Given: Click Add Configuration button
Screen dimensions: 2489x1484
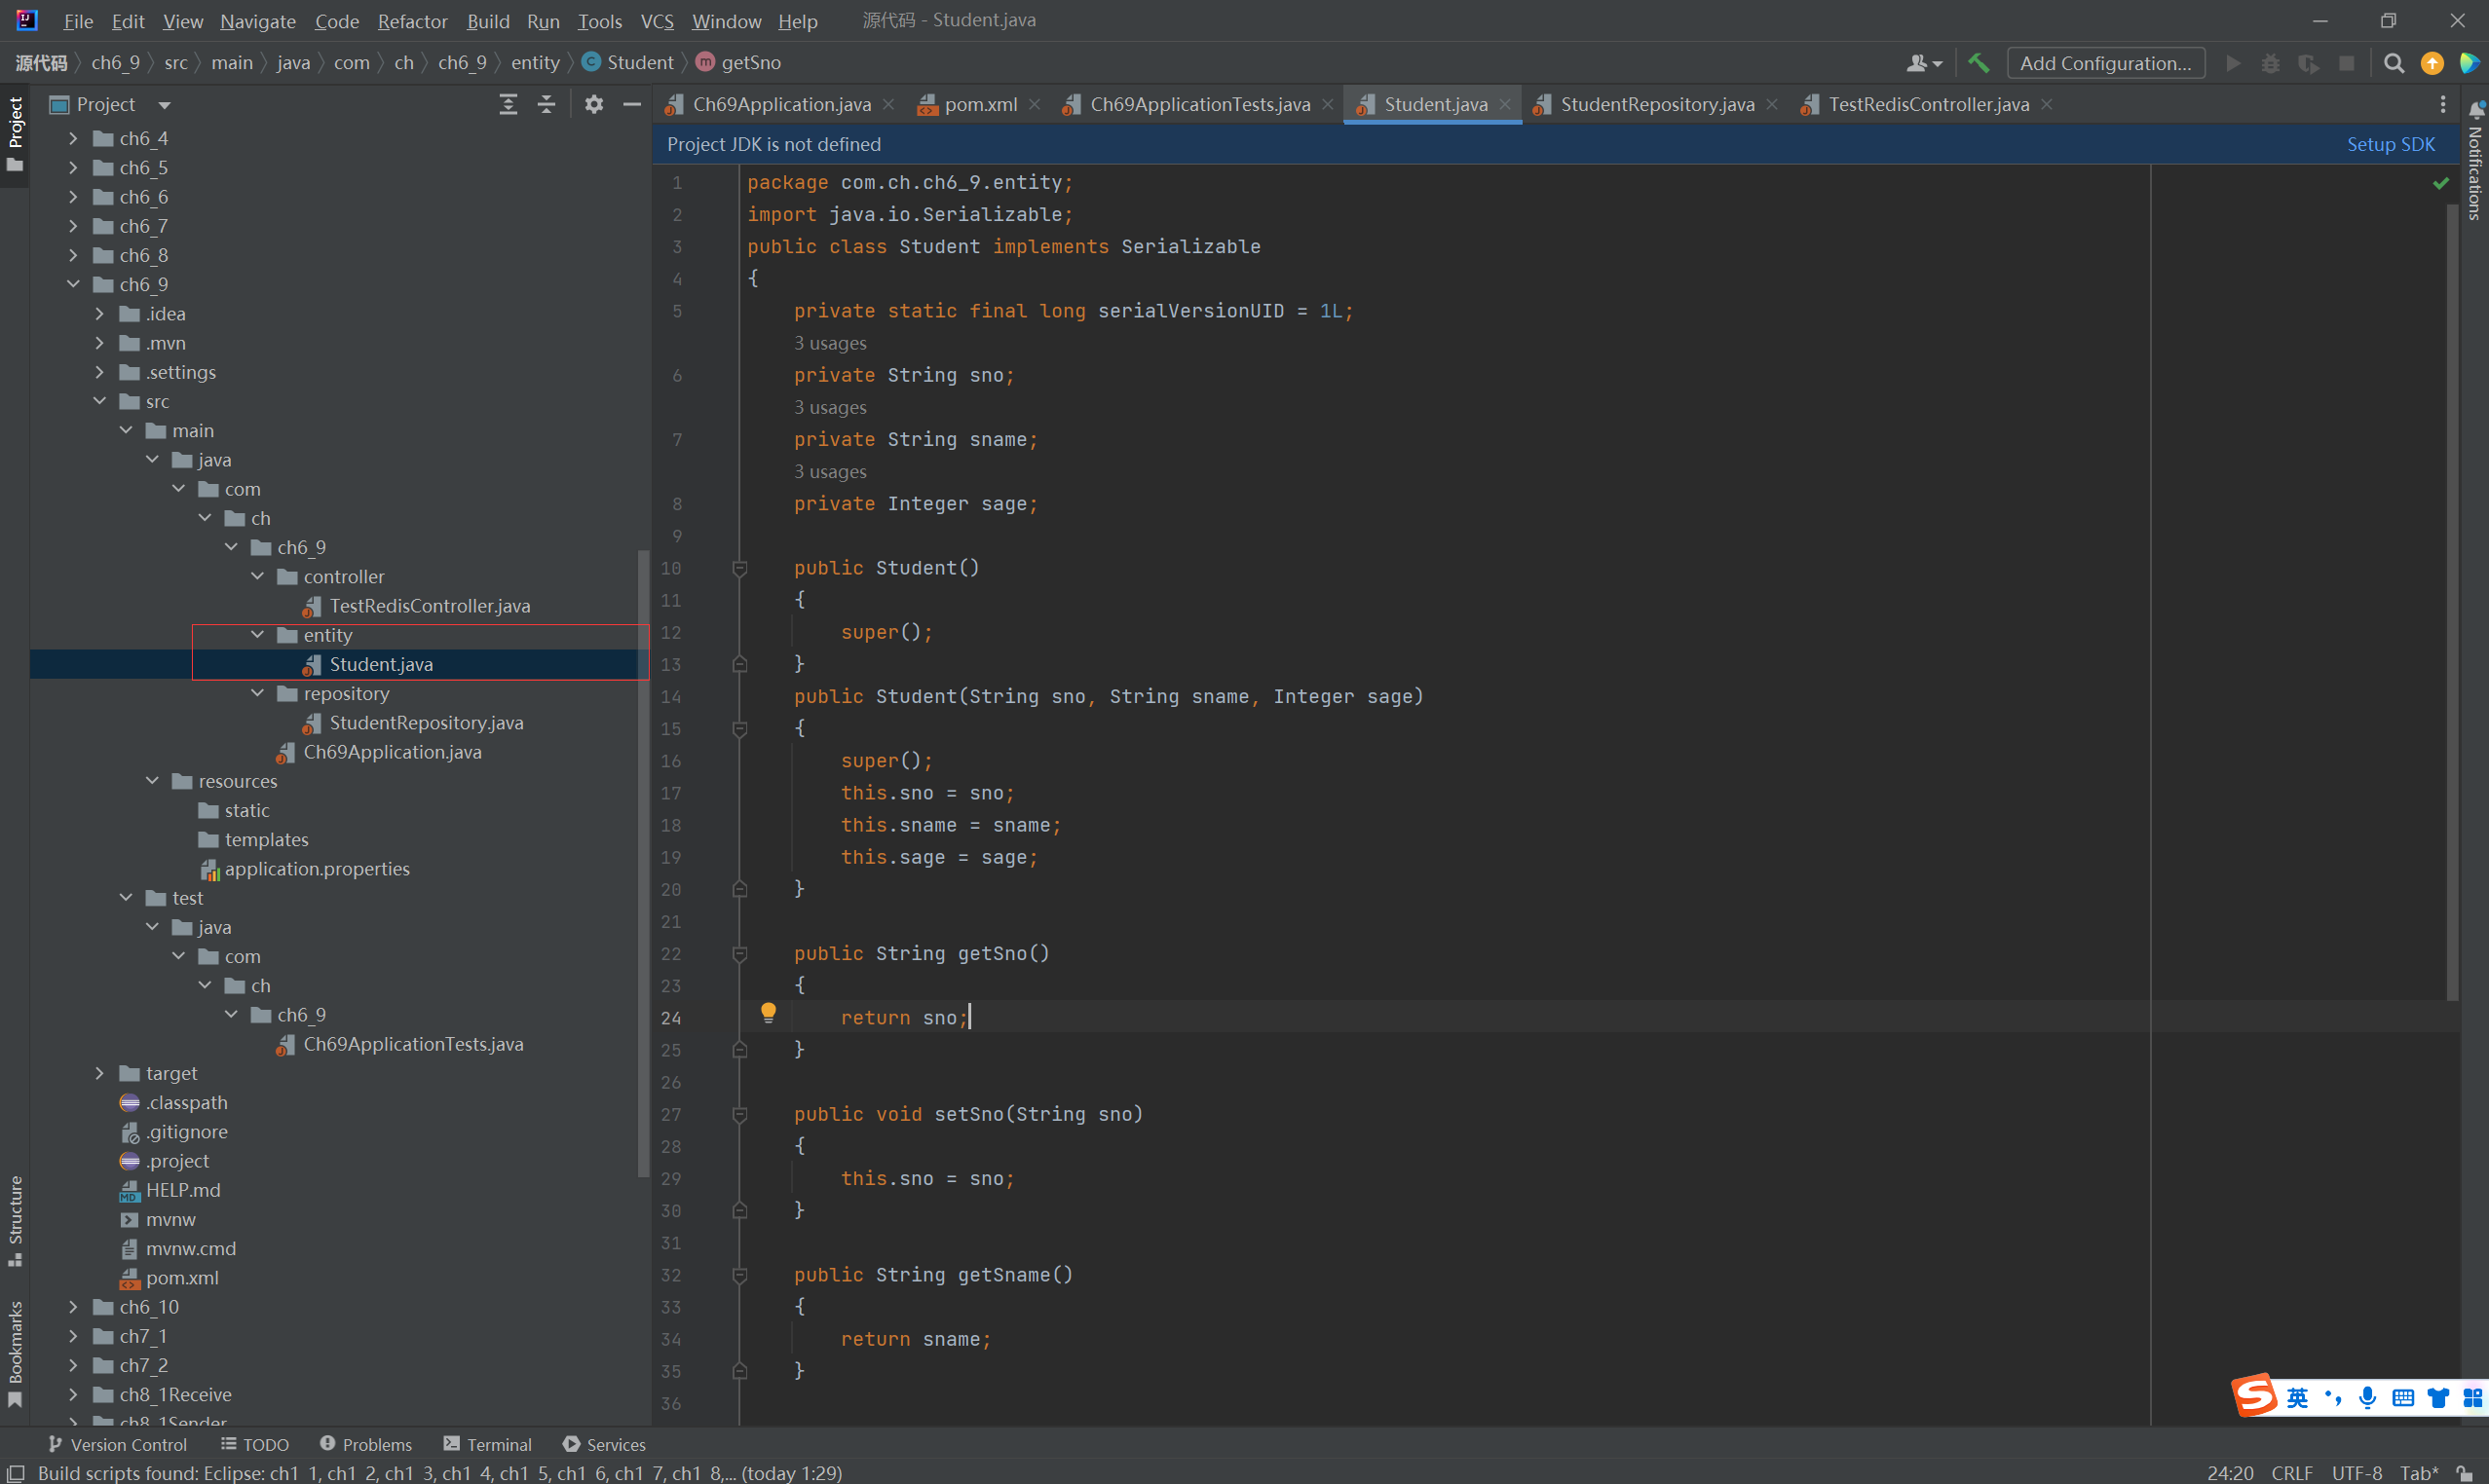Looking at the screenshot, I should pos(2105,63).
